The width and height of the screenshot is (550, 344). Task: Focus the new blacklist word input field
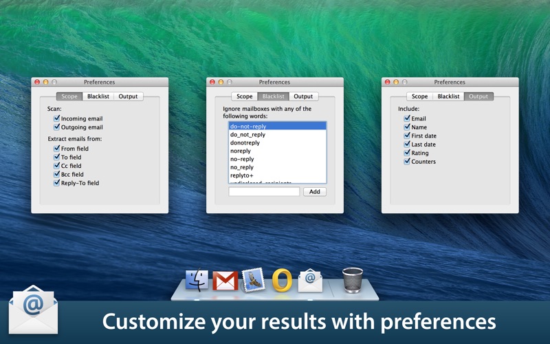pyautogui.click(x=264, y=192)
